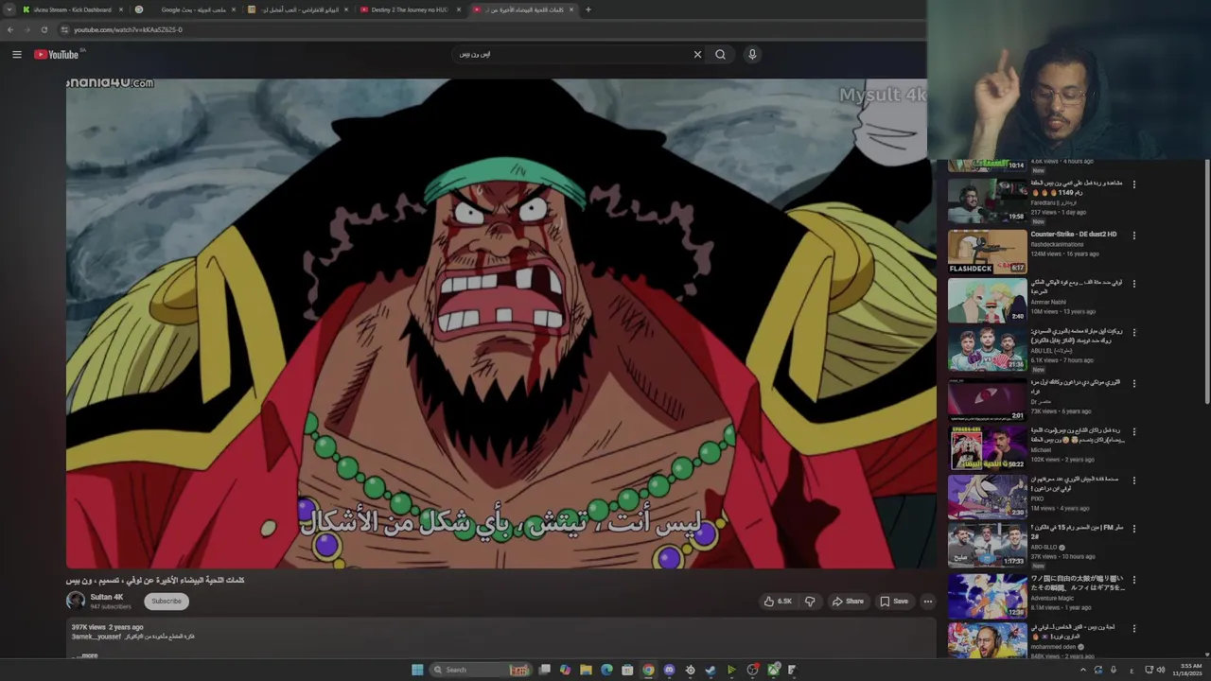Open options menu for ABO-SLLO video
1211x681 pixels.
coord(1134,530)
